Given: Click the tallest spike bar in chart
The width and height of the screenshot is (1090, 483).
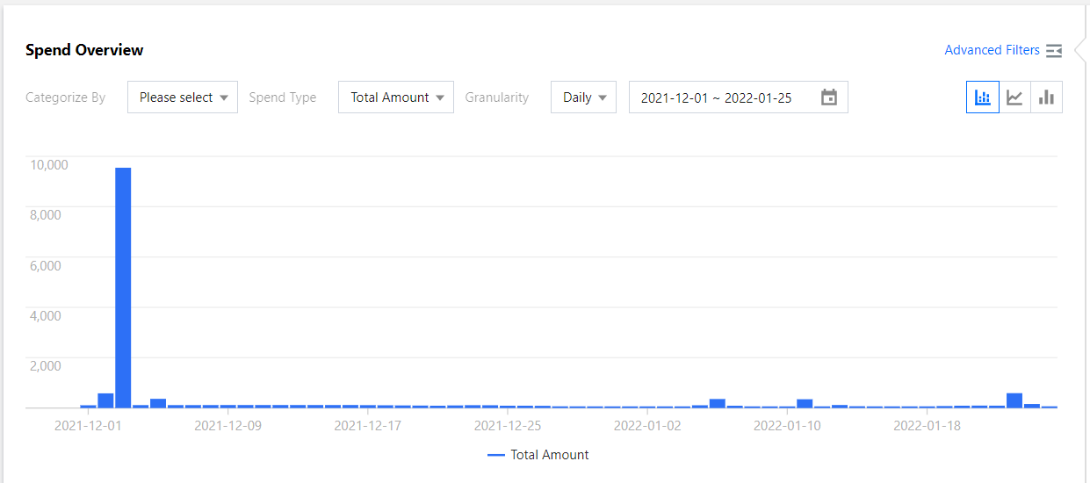Looking at the screenshot, I should click(123, 287).
